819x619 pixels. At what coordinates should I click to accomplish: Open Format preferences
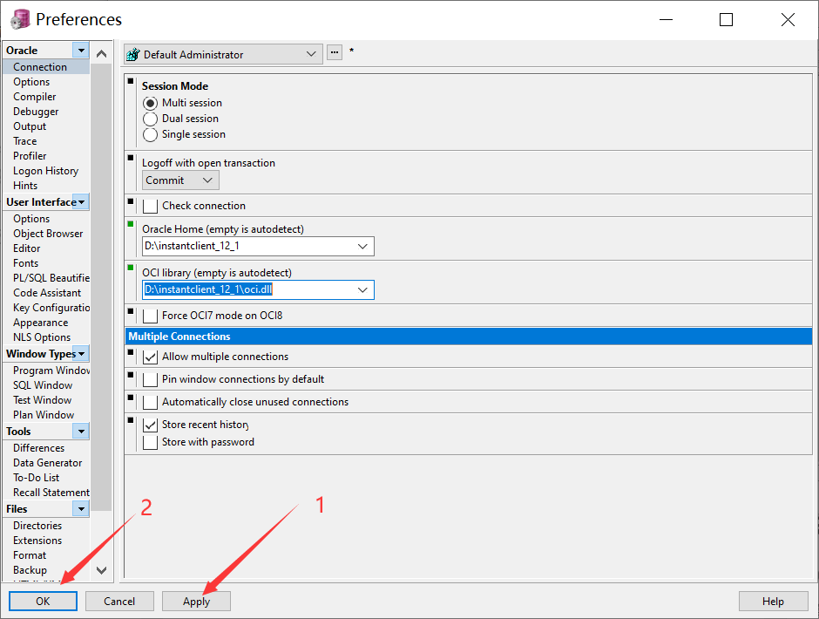[x=30, y=555]
